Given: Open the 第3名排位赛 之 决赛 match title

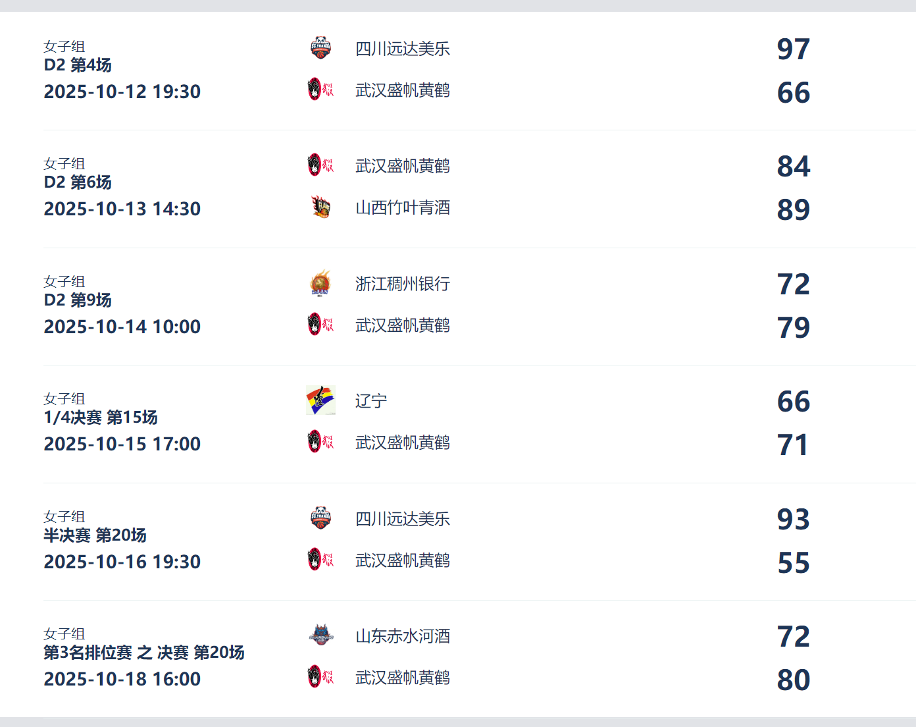Looking at the screenshot, I should point(144,653).
